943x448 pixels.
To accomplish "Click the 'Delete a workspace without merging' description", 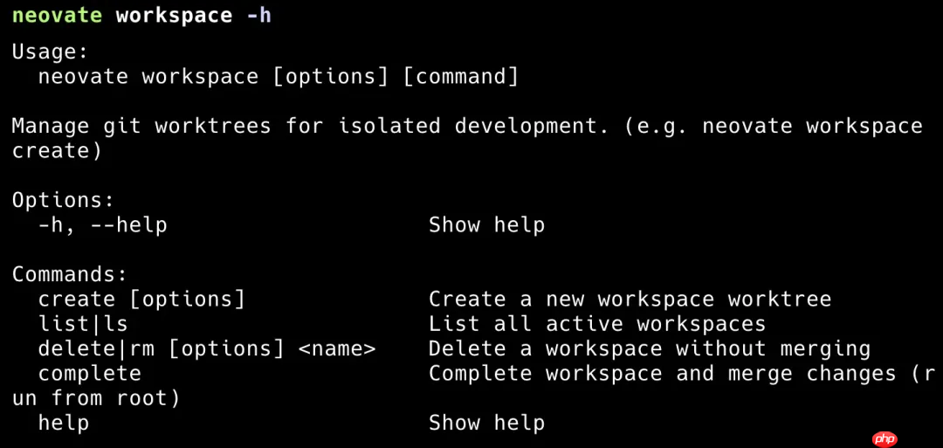I will 650,349.
